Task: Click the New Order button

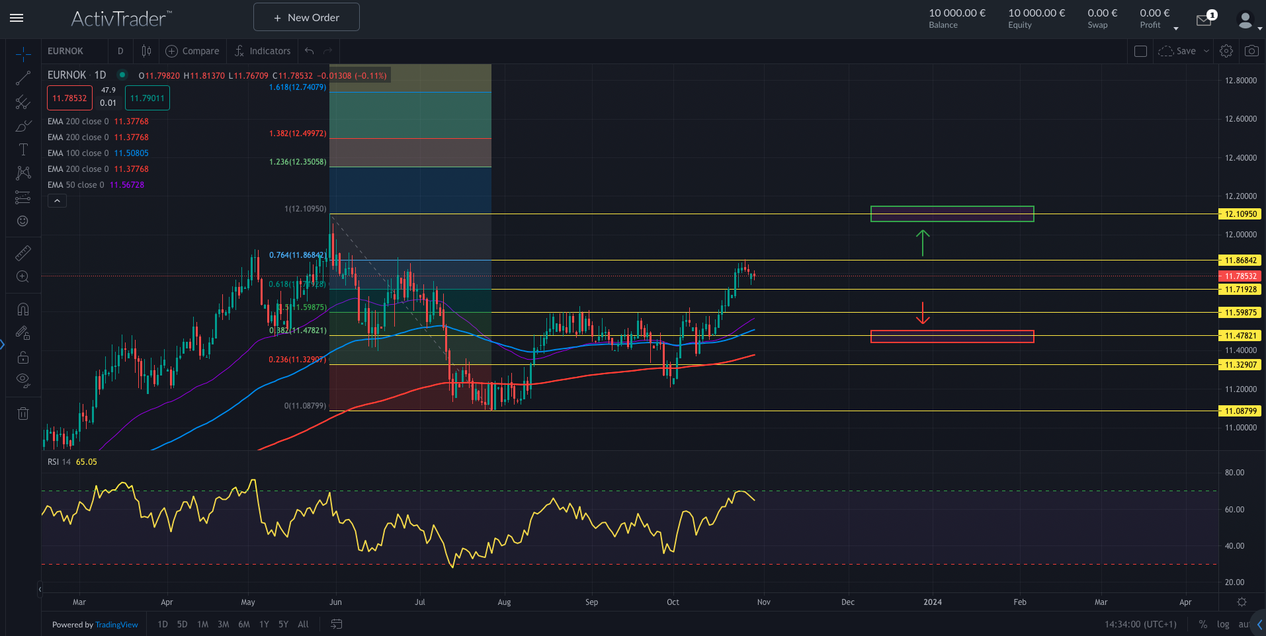Action: coord(306,17)
